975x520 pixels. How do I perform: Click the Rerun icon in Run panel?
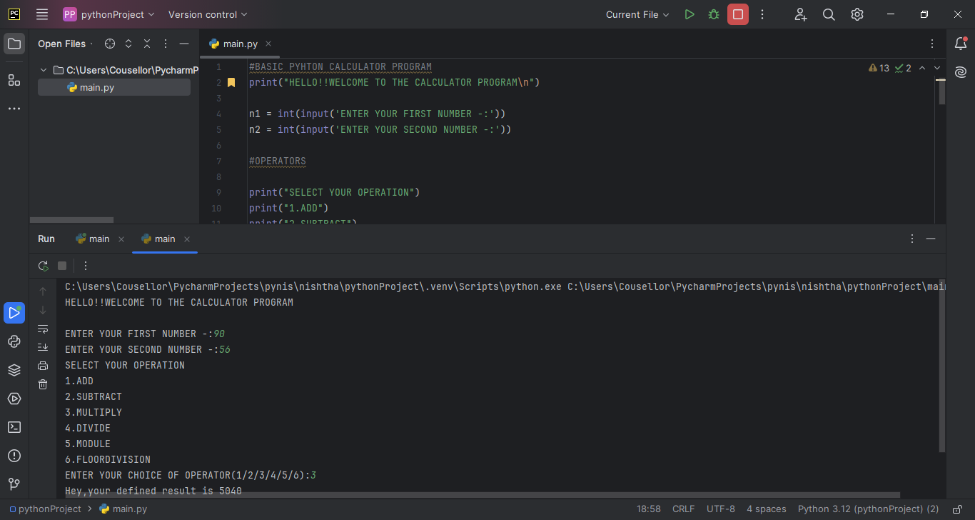pyautogui.click(x=44, y=266)
